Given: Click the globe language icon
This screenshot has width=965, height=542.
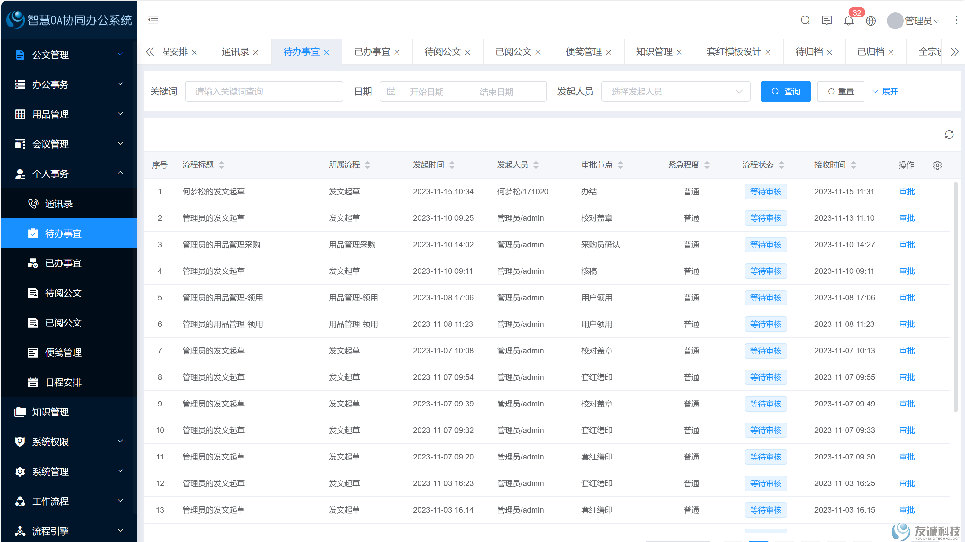Looking at the screenshot, I should pyautogui.click(x=870, y=21).
